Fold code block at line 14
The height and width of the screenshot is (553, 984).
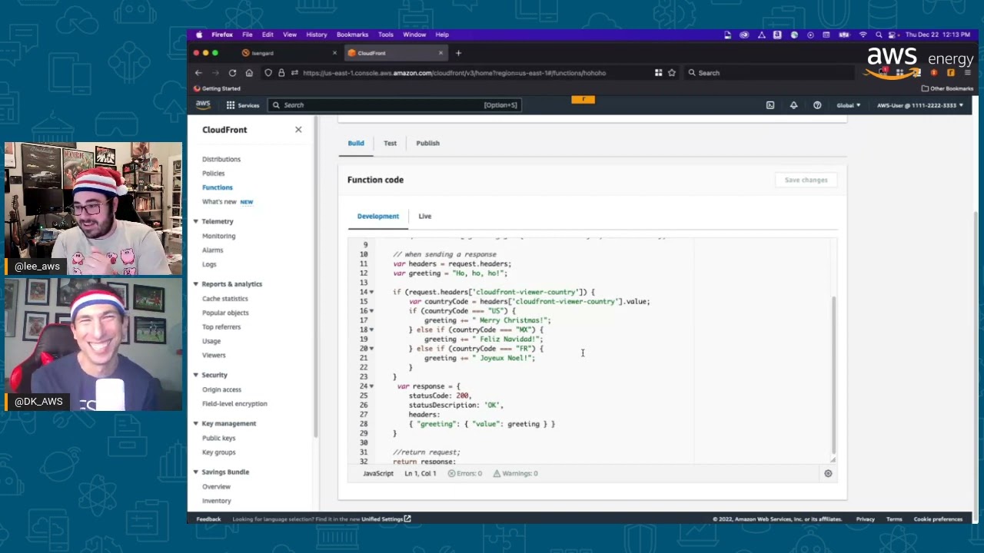tap(372, 292)
